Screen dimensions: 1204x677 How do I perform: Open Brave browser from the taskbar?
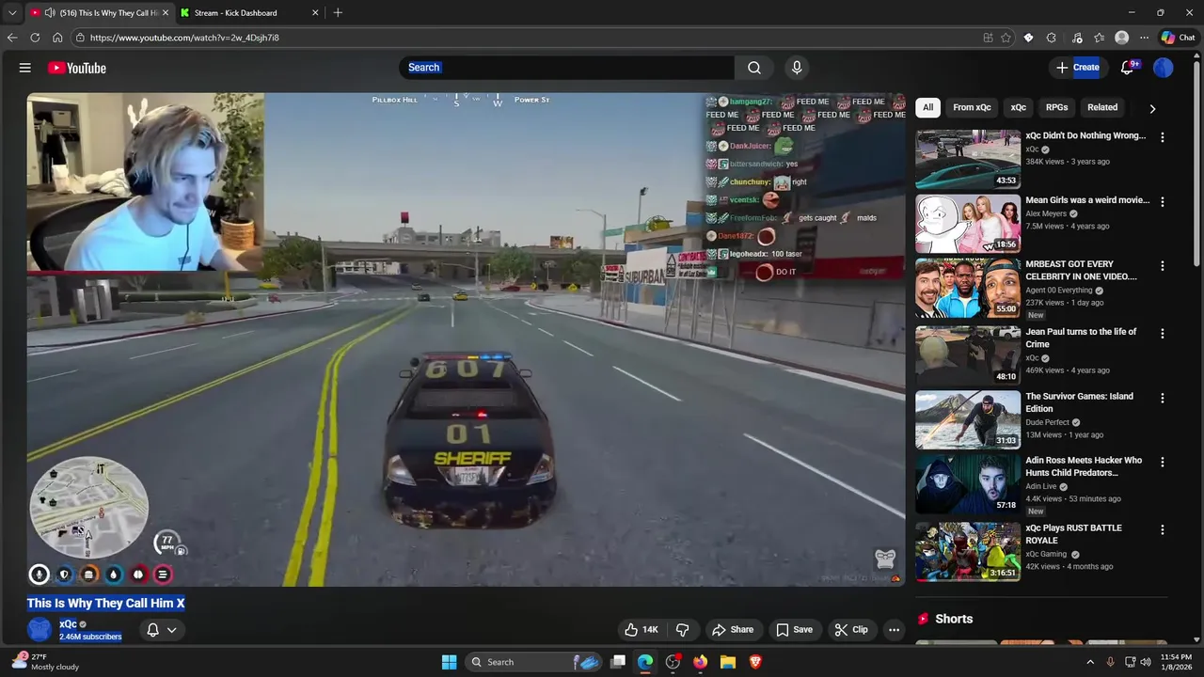(x=755, y=662)
